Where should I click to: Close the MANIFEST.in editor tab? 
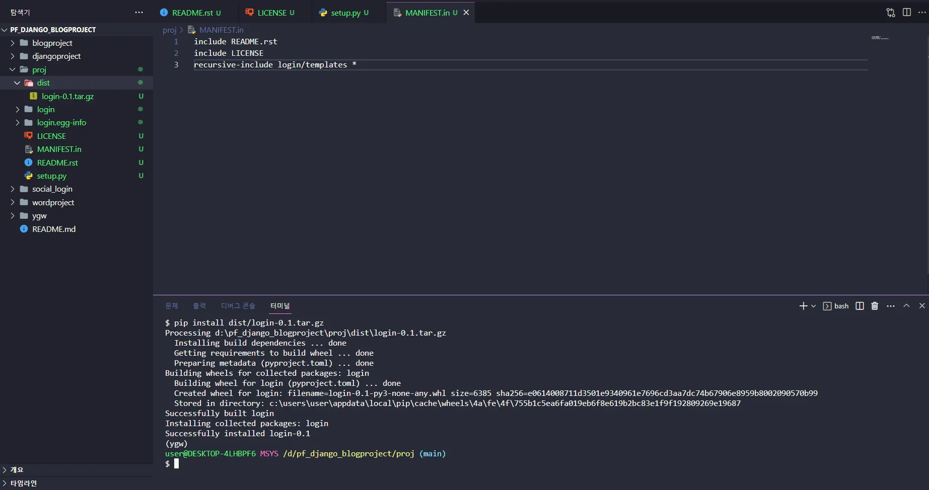[466, 13]
